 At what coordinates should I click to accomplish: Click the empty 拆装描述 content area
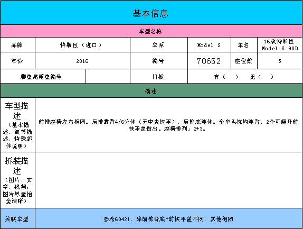tap(169, 180)
